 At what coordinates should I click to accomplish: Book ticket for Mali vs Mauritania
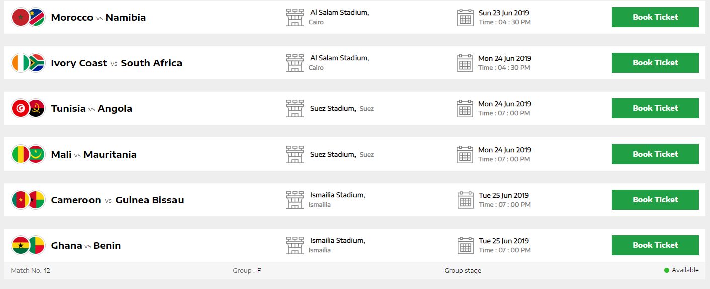tap(655, 154)
